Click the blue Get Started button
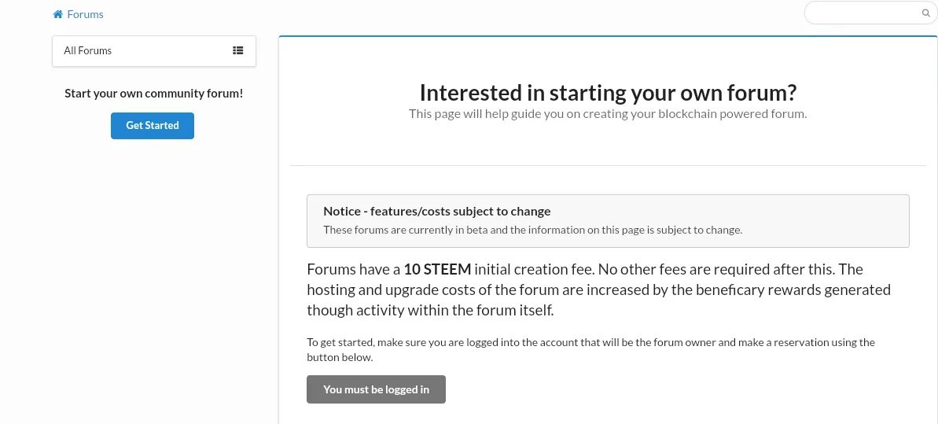 click(x=153, y=126)
